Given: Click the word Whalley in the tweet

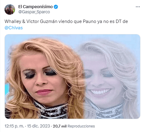Looking at the screenshot, I should click(13, 21).
